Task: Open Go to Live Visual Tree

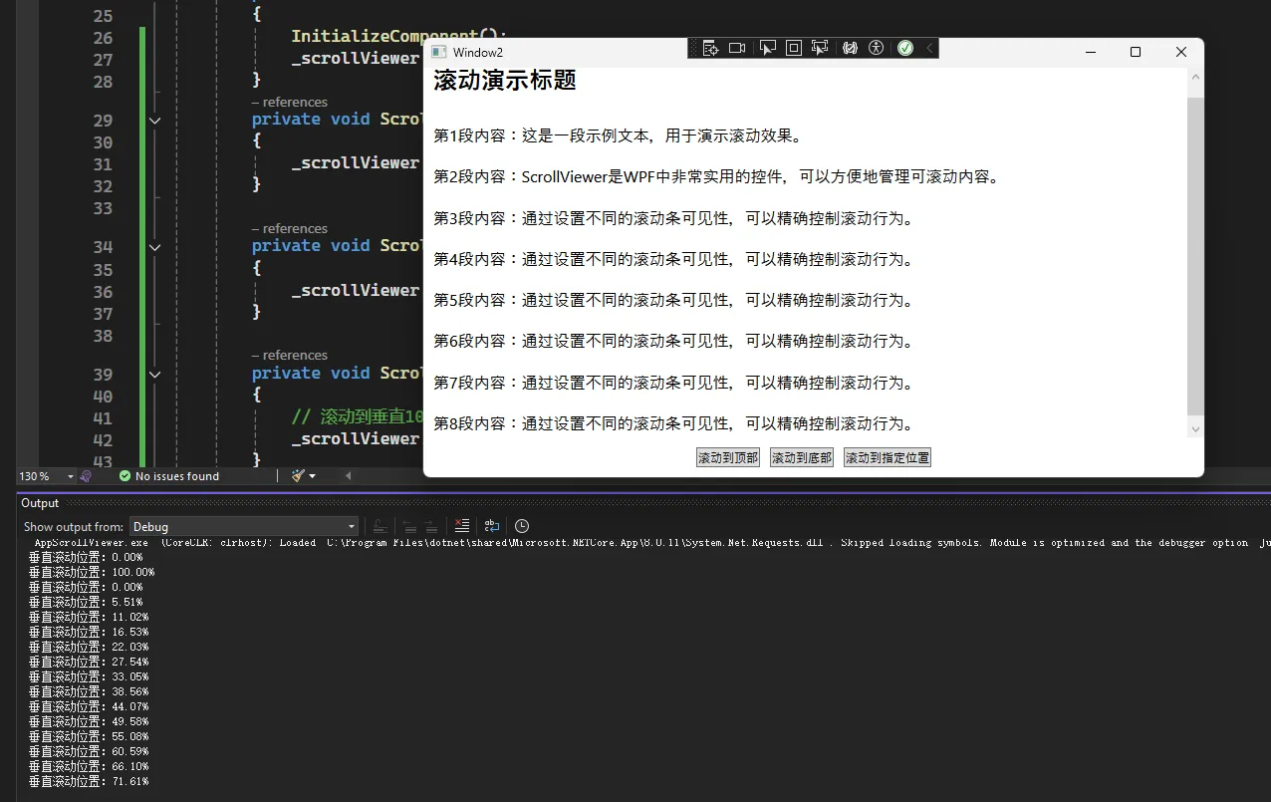Action: point(710,48)
